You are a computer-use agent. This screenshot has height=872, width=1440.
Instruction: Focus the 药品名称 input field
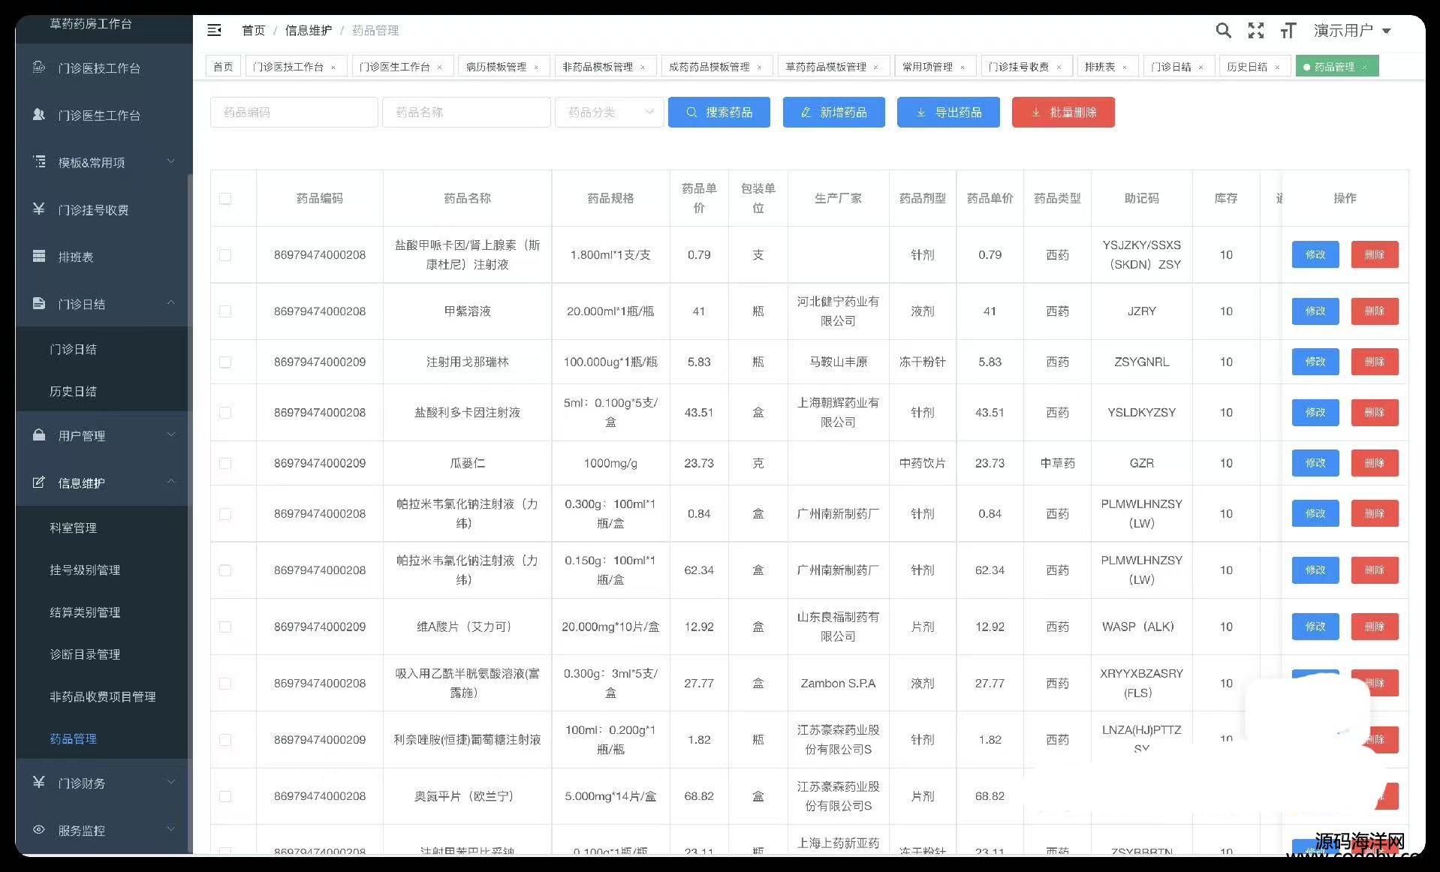[466, 113]
